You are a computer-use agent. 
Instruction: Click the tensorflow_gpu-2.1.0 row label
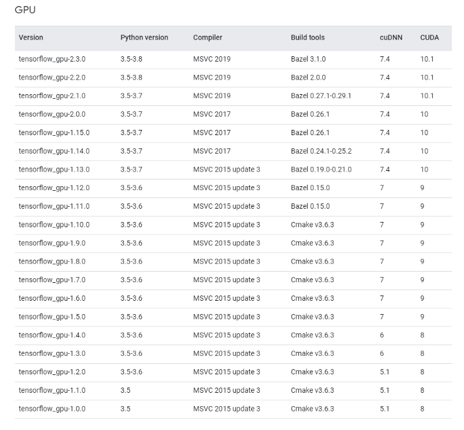tap(52, 96)
